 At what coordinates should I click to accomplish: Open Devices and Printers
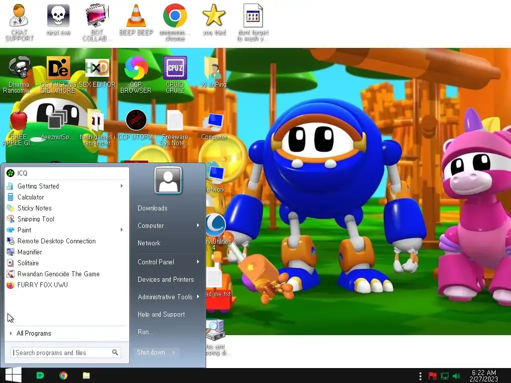[x=166, y=279]
